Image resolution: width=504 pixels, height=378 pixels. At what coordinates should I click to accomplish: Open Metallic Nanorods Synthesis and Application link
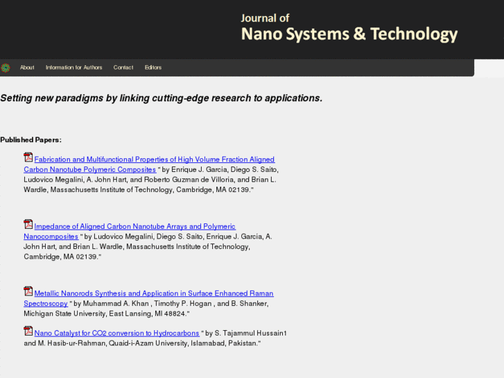point(148,298)
